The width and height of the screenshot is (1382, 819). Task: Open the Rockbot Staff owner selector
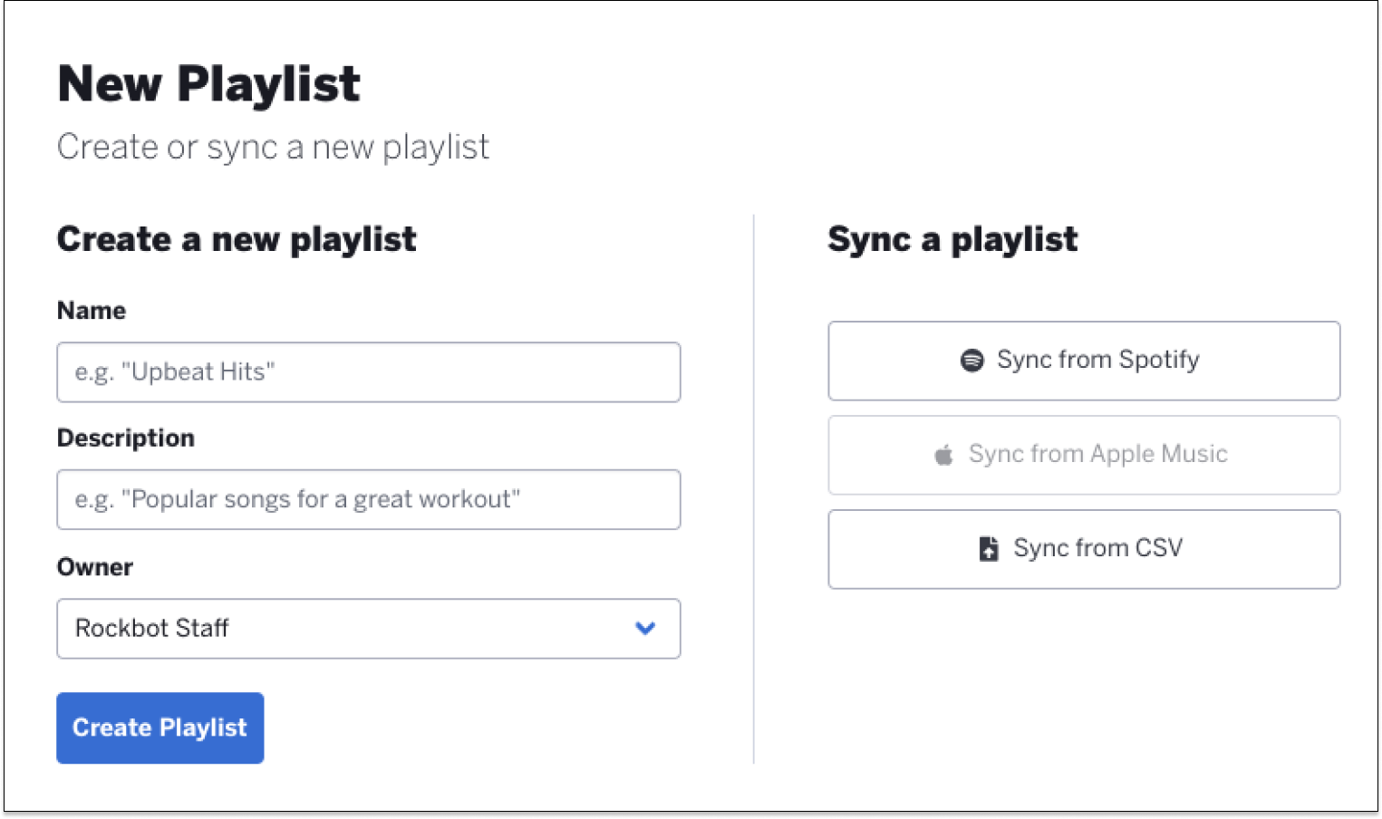pyautogui.click(x=368, y=628)
